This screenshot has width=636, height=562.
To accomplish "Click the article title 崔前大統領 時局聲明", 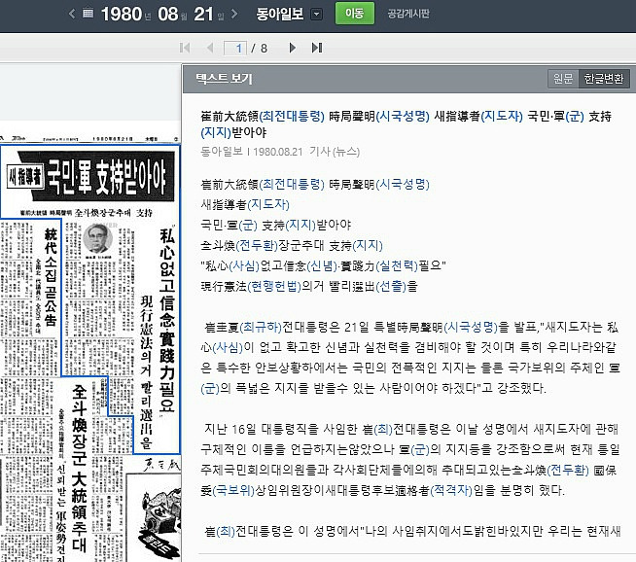I will pos(406,124).
